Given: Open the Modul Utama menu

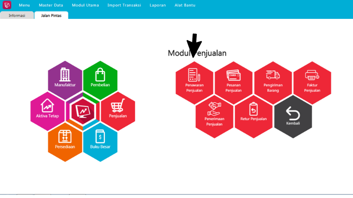Looking at the screenshot, I should click(x=85, y=5).
